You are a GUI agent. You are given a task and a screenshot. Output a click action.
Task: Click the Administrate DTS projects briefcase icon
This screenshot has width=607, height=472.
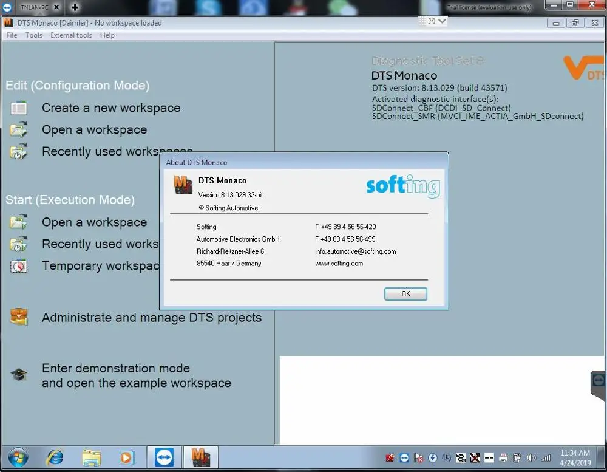[19, 317]
